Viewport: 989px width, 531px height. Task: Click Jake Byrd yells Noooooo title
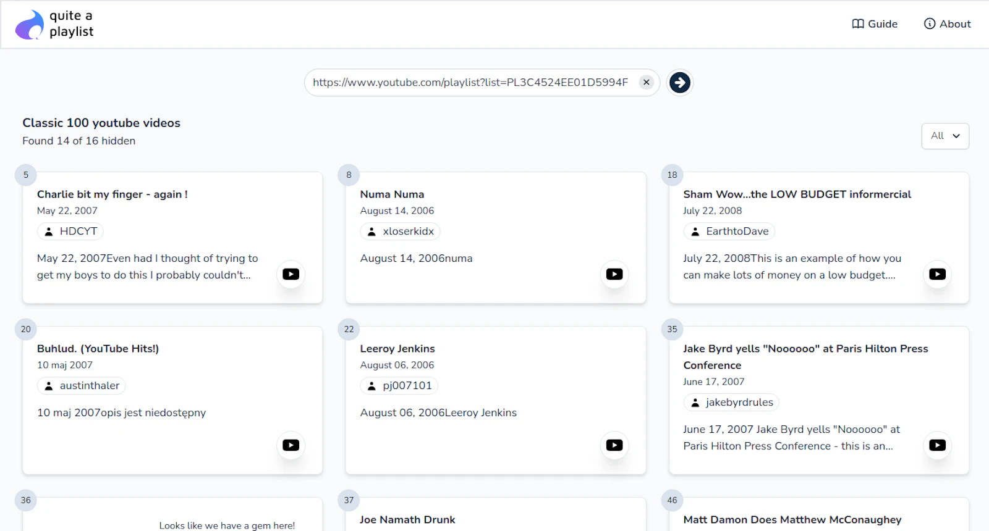[805, 357]
